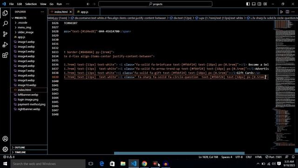This screenshot has width=298, height=168.
Task: Open payment-method.png in the explorer
Action: click(32, 105)
